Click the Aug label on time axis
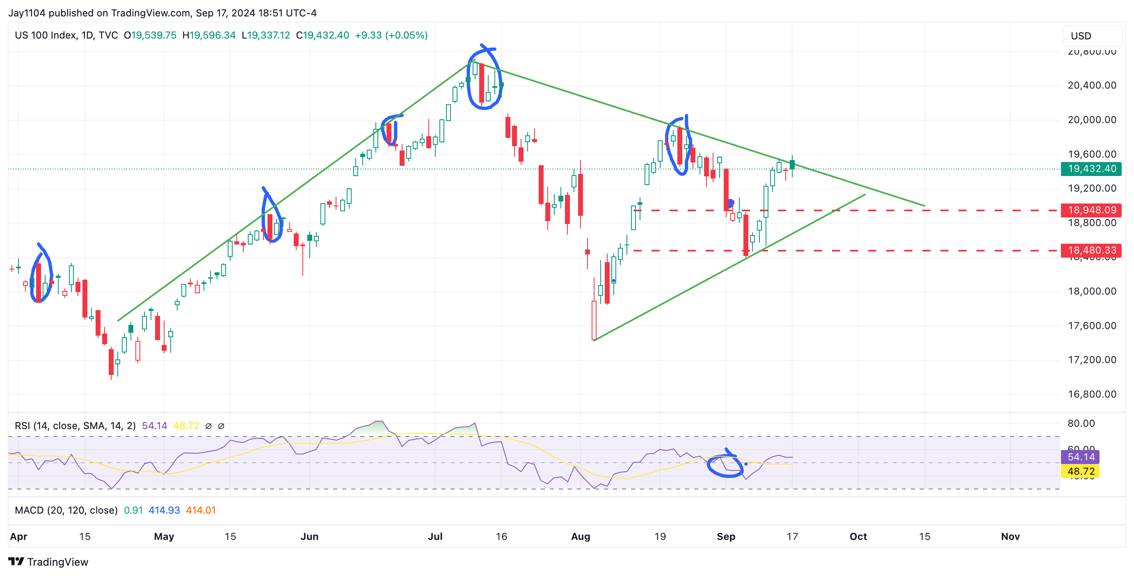The image size is (1134, 576). tap(581, 536)
